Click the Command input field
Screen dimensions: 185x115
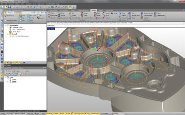116,26
